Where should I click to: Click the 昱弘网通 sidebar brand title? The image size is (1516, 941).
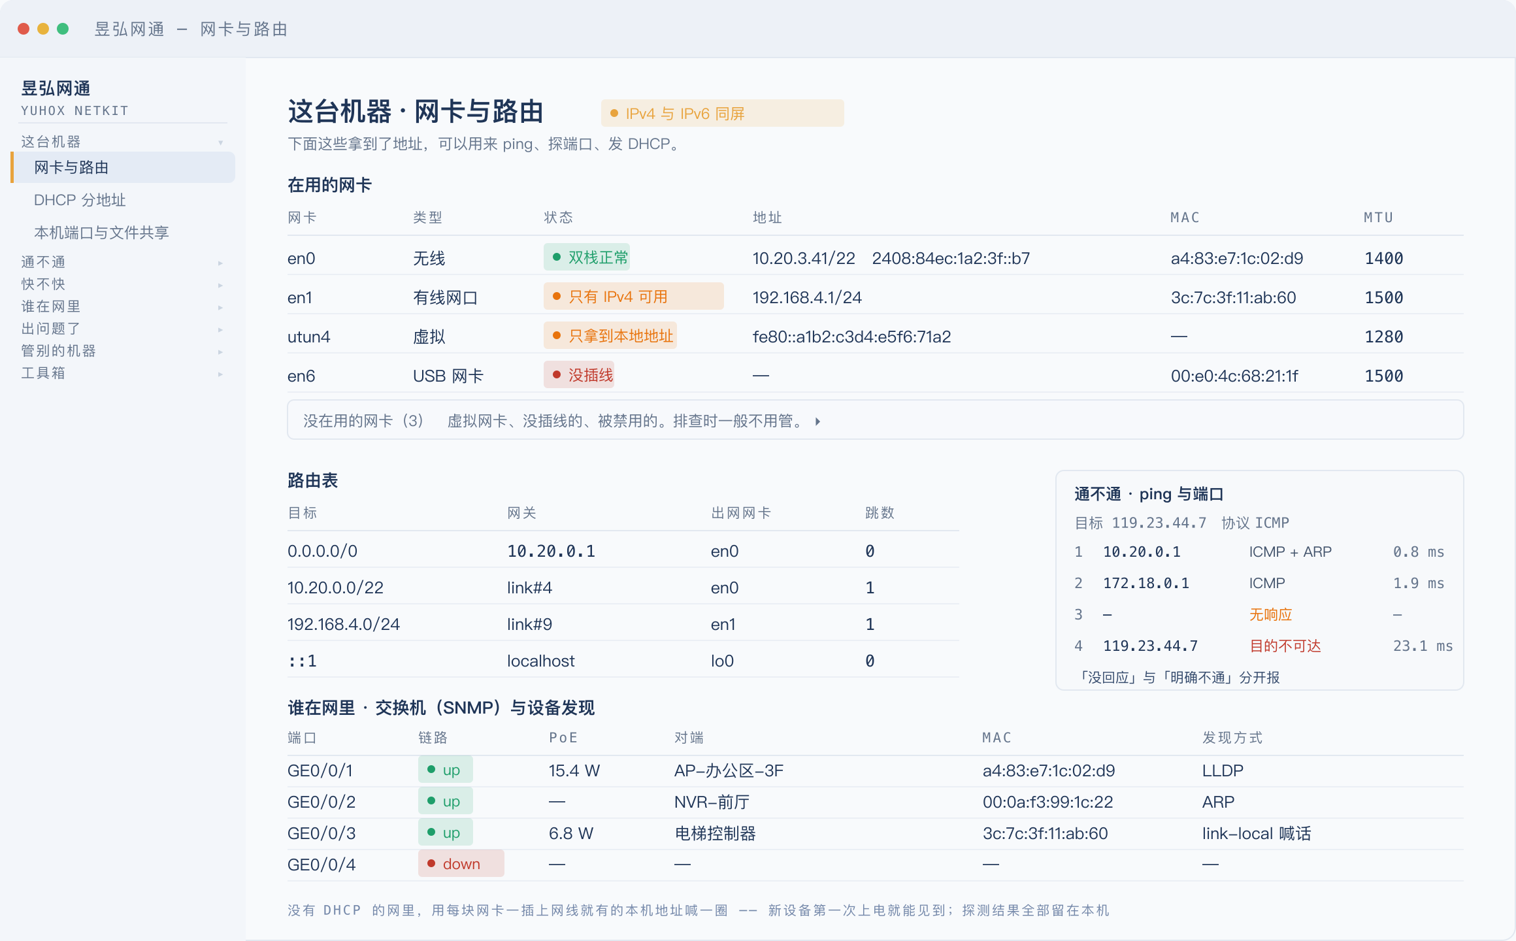pyautogui.click(x=56, y=88)
